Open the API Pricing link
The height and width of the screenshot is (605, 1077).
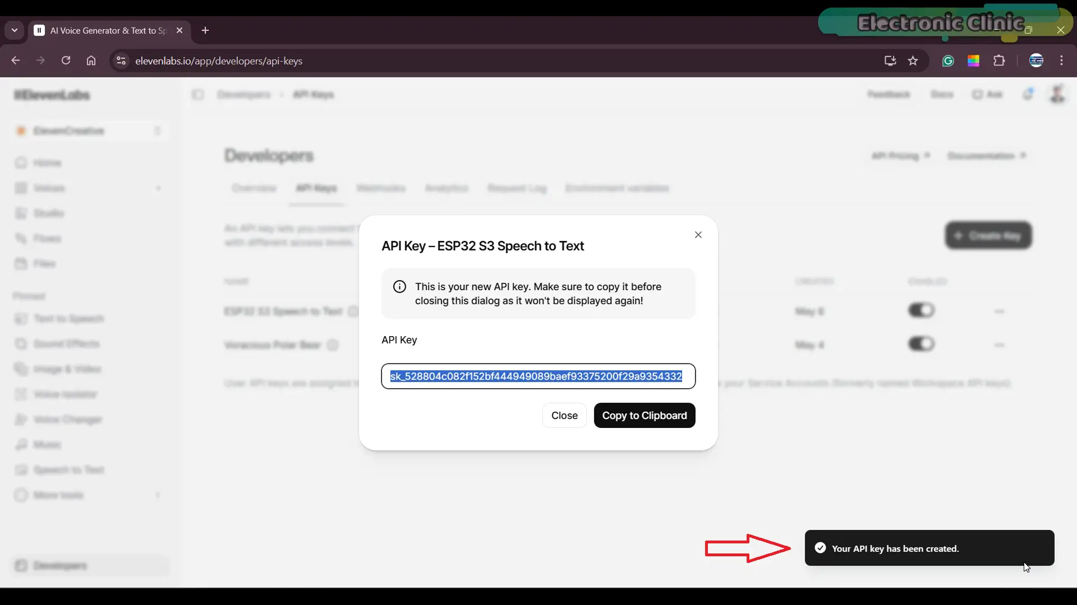point(901,156)
